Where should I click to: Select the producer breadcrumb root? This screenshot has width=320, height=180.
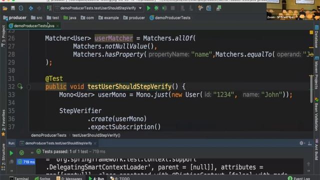pos(15,18)
